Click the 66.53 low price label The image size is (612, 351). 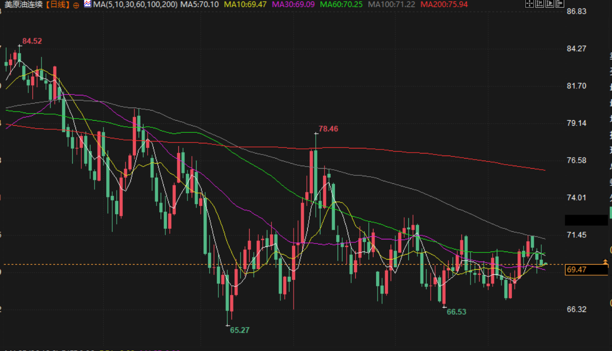pos(456,312)
